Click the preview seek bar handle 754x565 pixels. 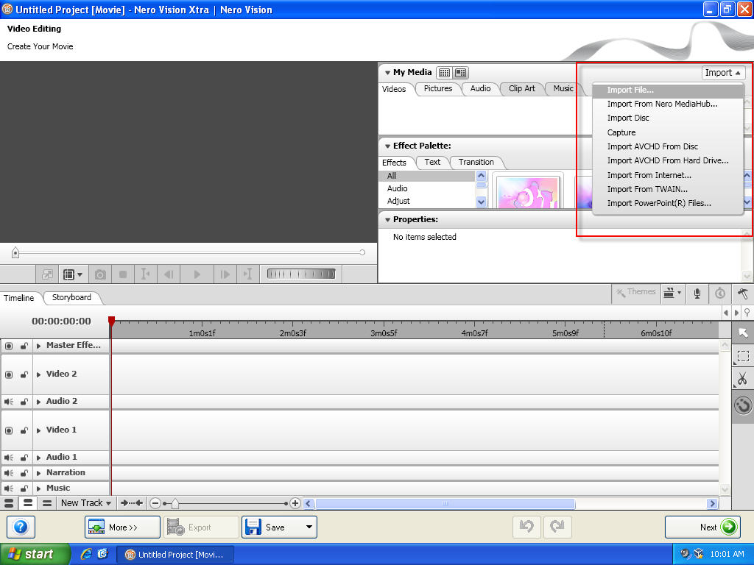coord(15,252)
